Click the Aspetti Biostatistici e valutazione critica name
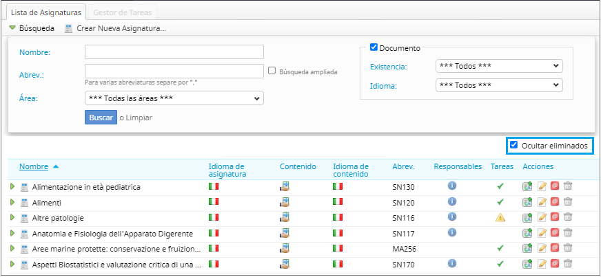This screenshot has height=277, width=601. 116,265
